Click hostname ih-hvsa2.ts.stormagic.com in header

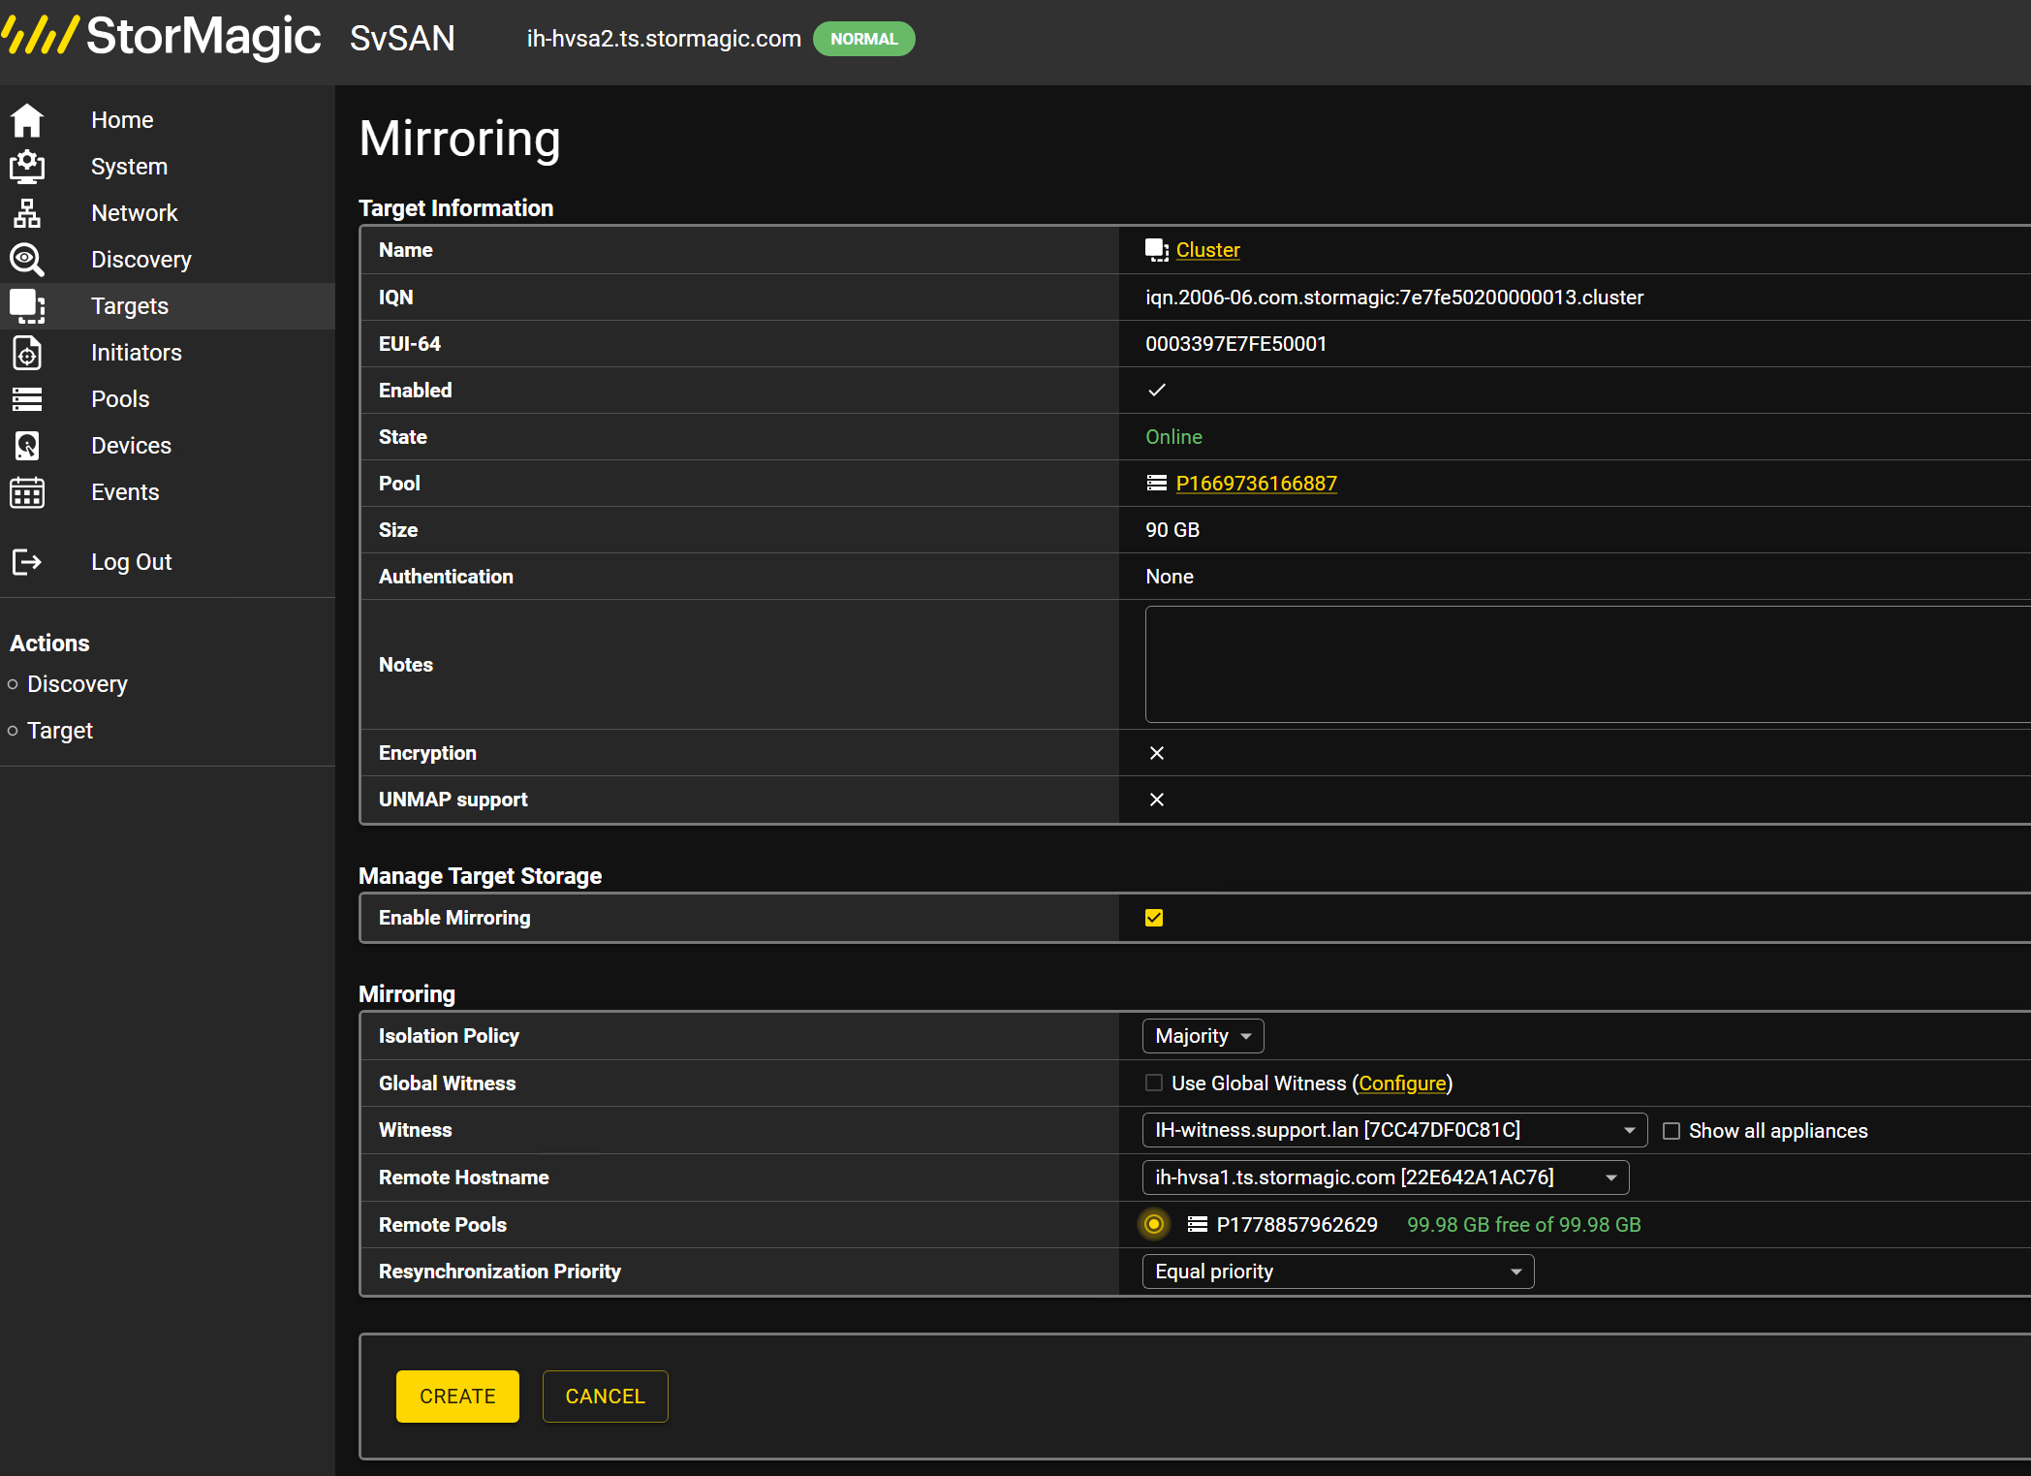point(664,39)
